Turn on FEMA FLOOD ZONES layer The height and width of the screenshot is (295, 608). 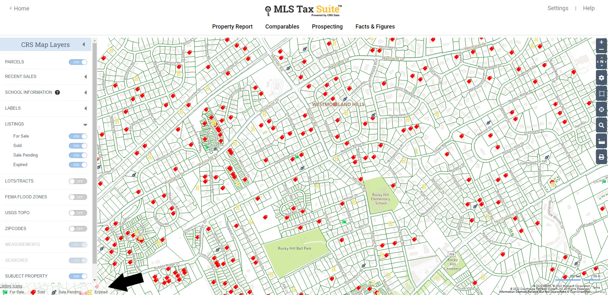(78, 197)
